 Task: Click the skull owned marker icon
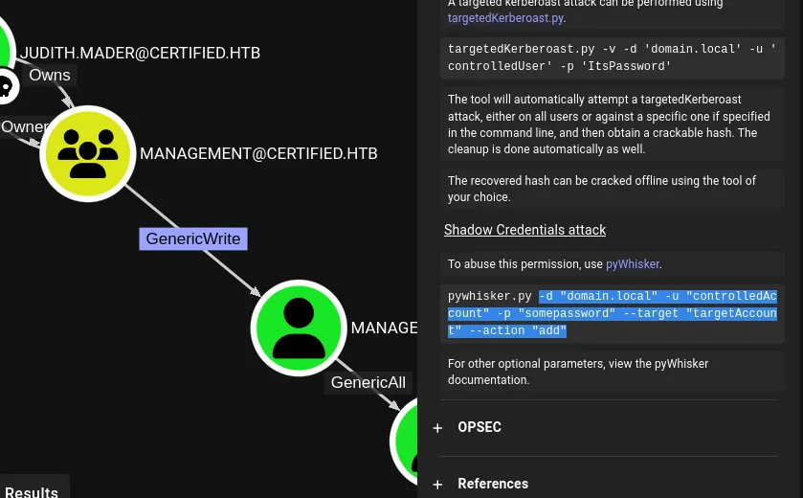(6, 87)
